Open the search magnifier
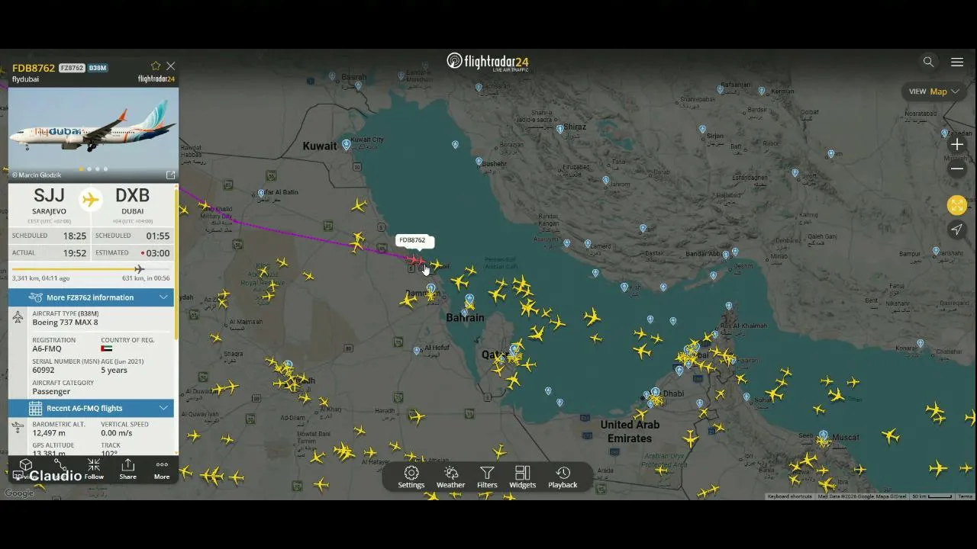This screenshot has width=977, height=549. 928,62
